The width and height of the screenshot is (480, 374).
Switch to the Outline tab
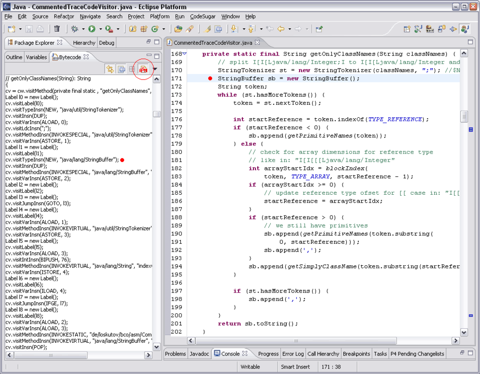pos(14,57)
